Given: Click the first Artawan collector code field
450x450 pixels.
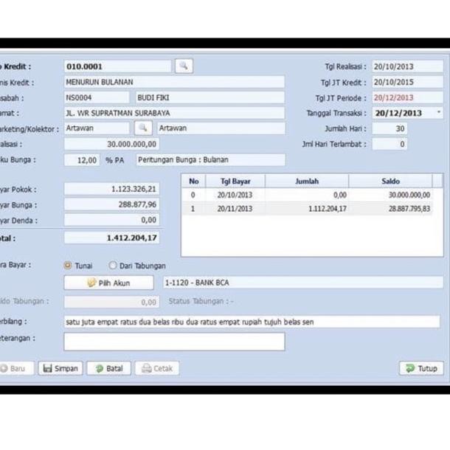Looking at the screenshot, I should point(97,128).
